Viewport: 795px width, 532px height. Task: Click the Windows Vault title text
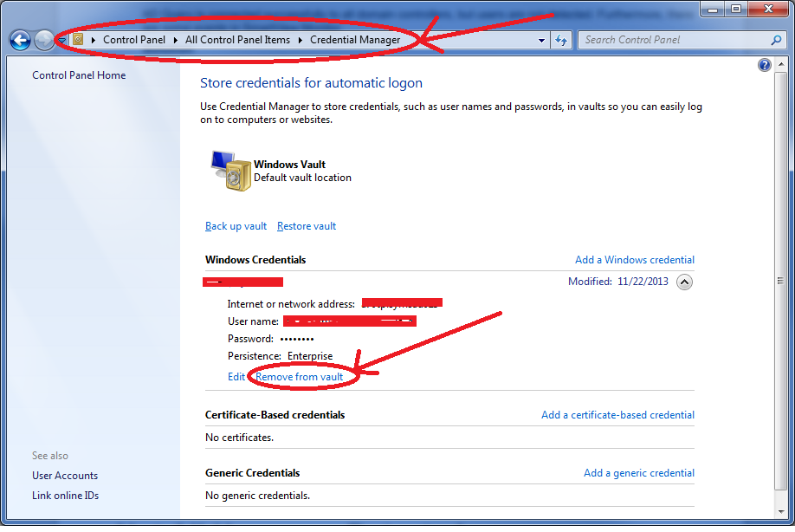coord(289,165)
